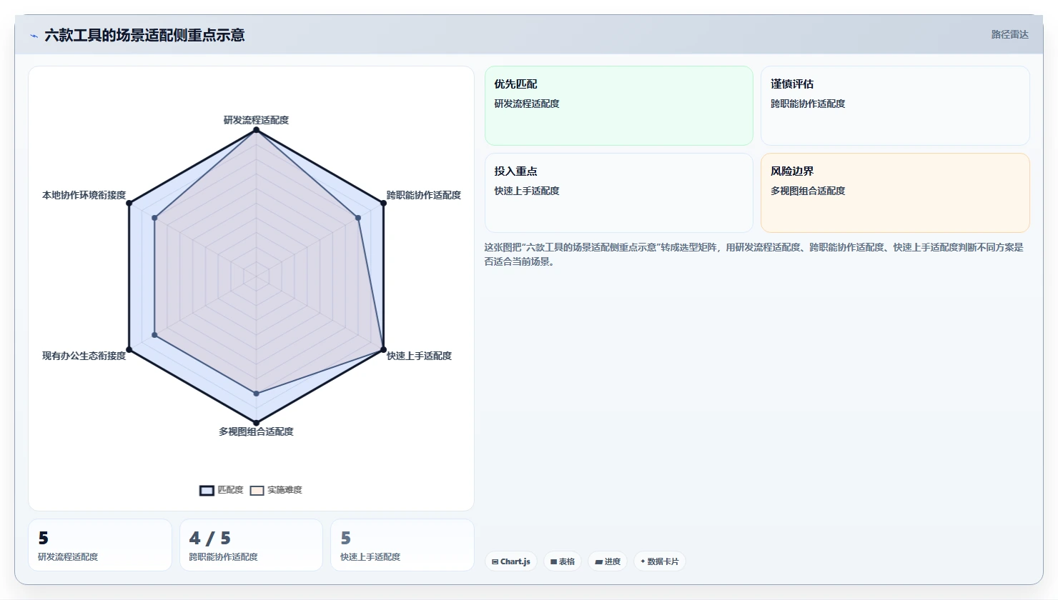The image size is (1058, 600).
Task: Click the 研发流程适配度 axis label on the radar
Action: coord(256,120)
